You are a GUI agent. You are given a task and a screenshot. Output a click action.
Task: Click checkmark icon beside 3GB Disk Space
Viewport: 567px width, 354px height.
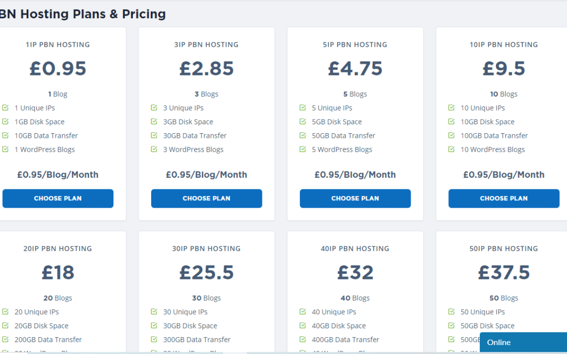154,122
